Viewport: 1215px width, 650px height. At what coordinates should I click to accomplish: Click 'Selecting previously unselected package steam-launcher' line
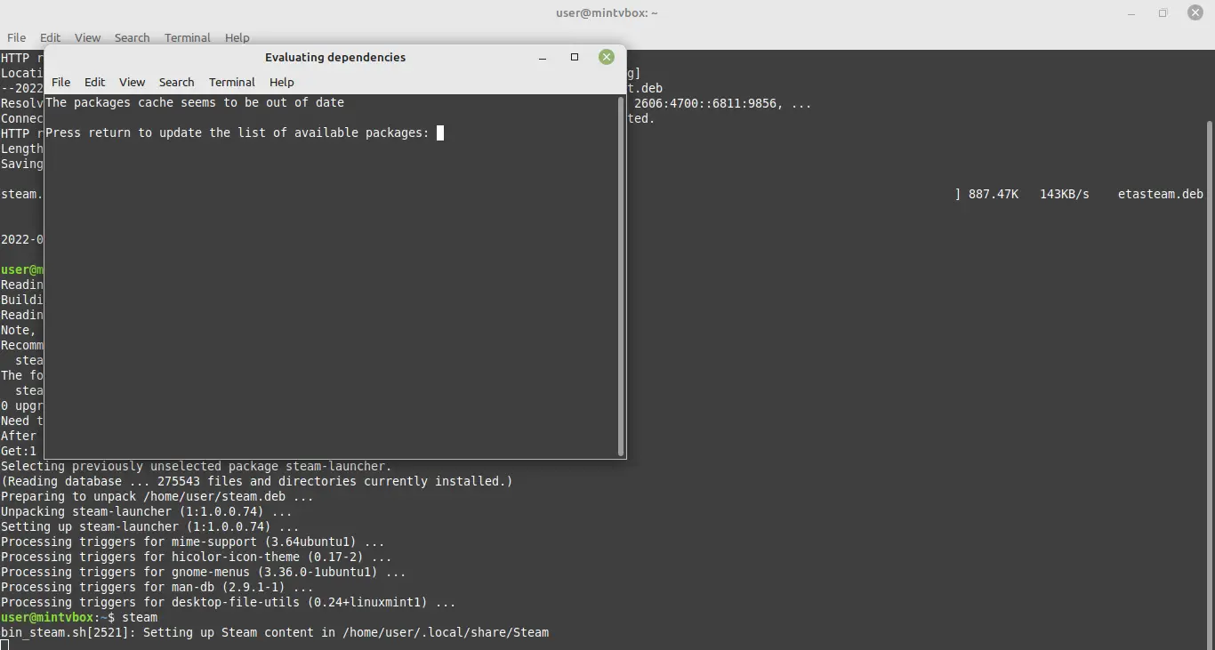pos(197,466)
